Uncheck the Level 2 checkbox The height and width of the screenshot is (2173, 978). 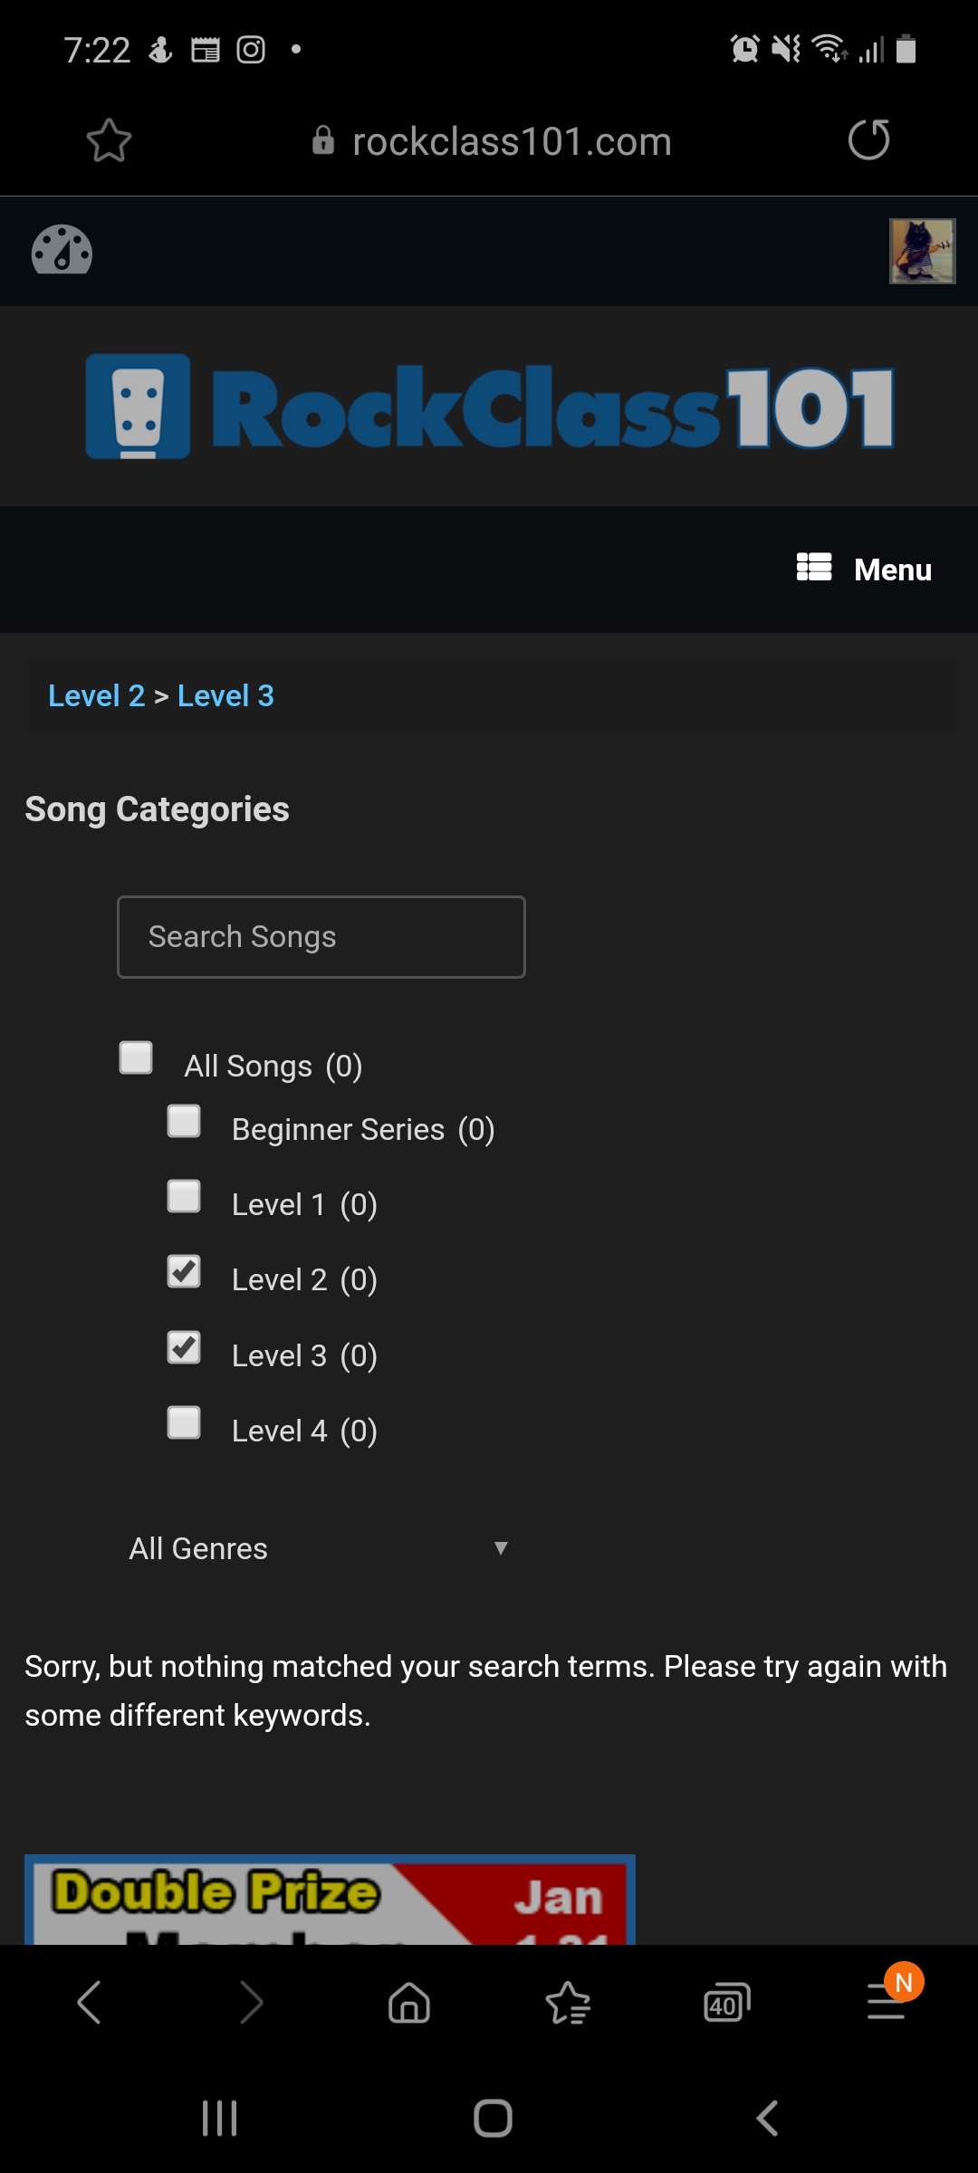pyautogui.click(x=184, y=1271)
